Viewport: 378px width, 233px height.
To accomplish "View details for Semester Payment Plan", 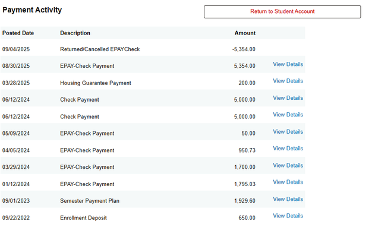I will (288, 199).
